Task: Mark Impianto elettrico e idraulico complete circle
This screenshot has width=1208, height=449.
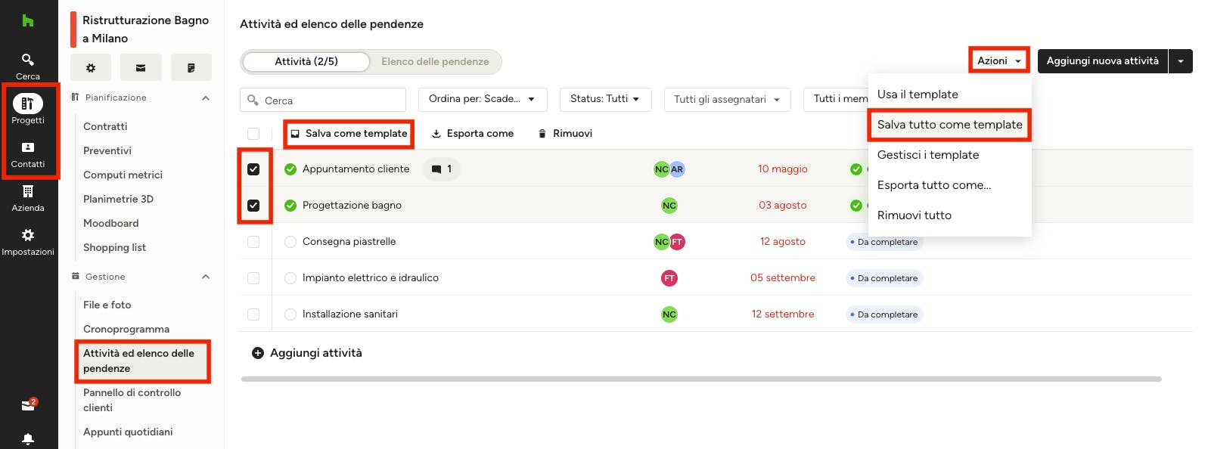Action: click(290, 278)
